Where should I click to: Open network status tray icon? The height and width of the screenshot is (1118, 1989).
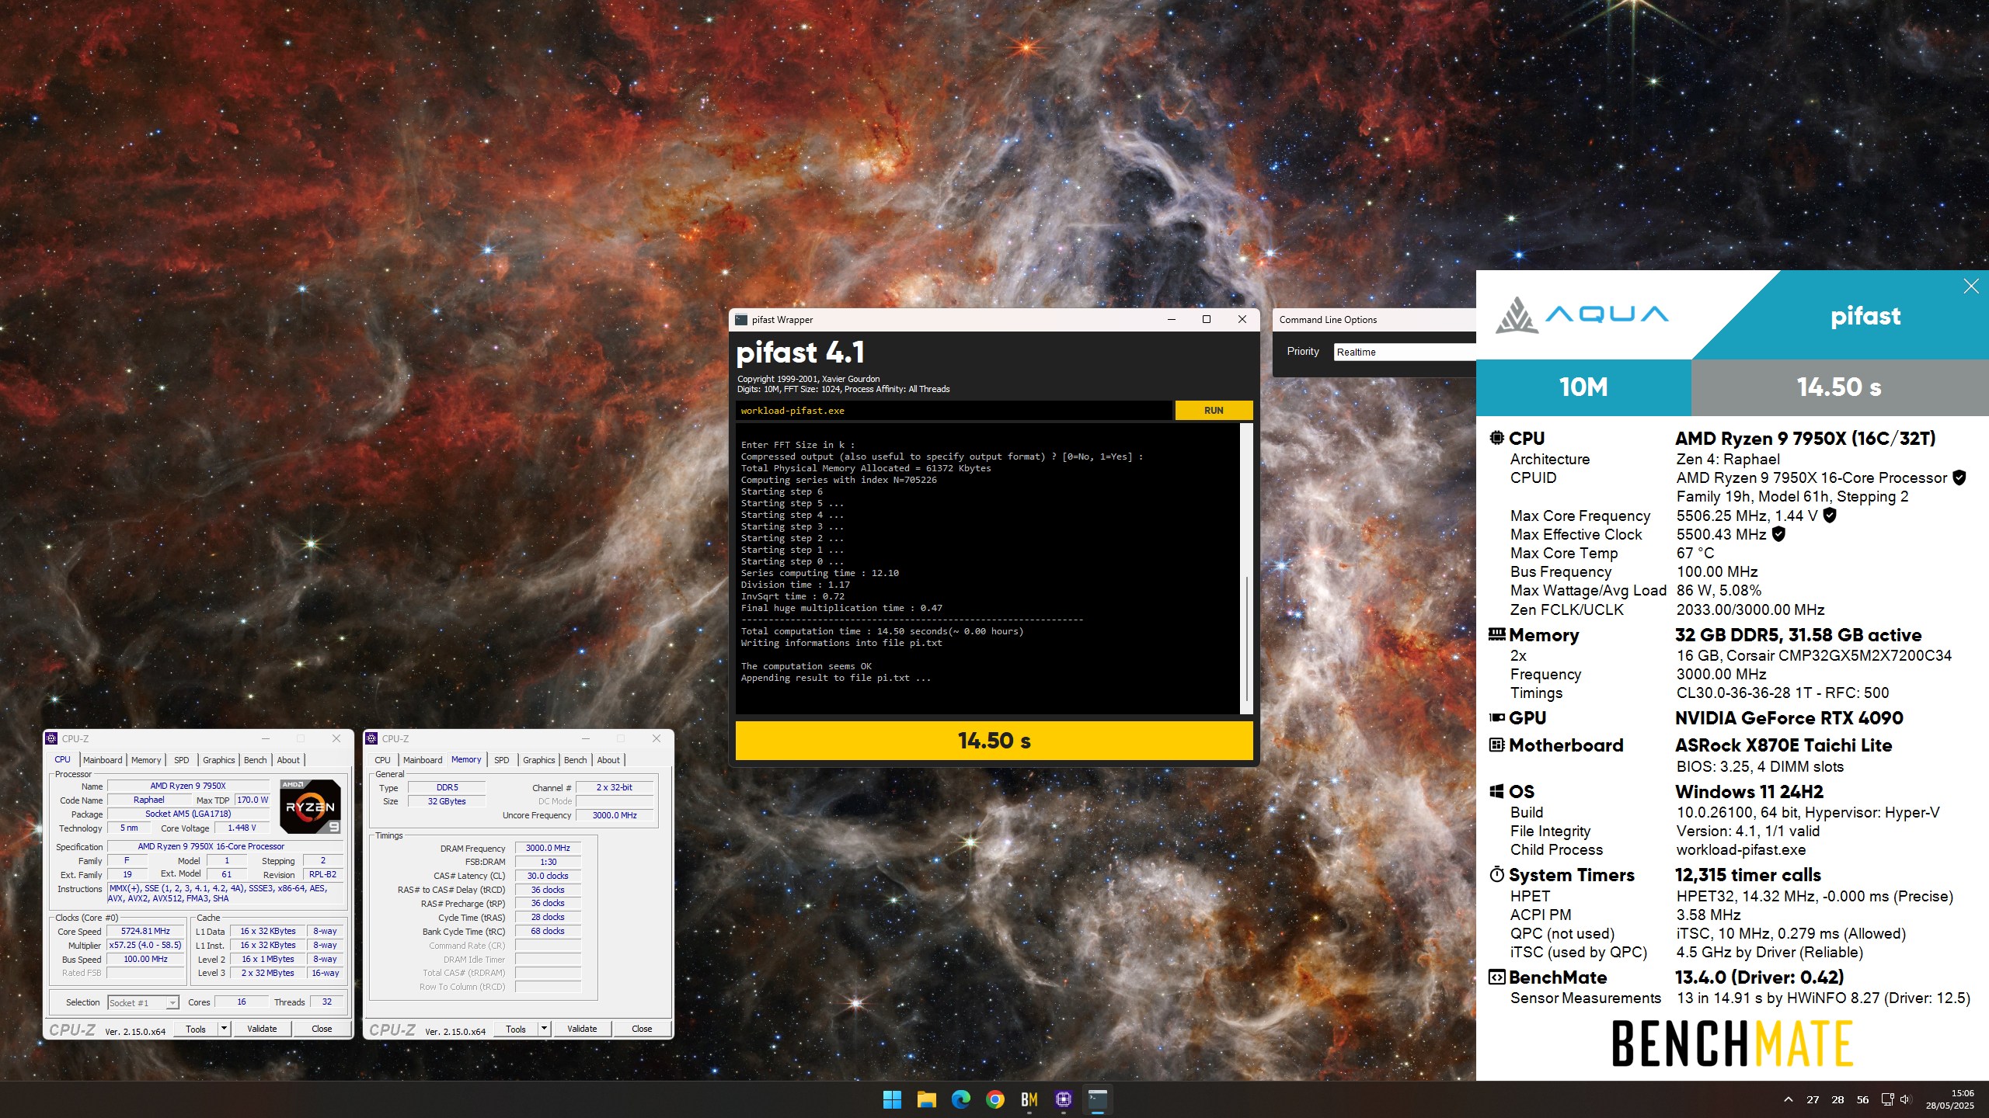point(1887,1099)
